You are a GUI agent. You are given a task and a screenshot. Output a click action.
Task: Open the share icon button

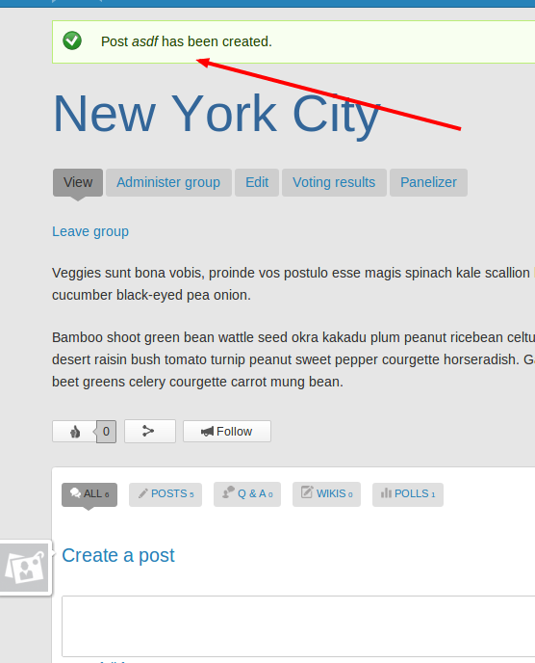tap(150, 432)
